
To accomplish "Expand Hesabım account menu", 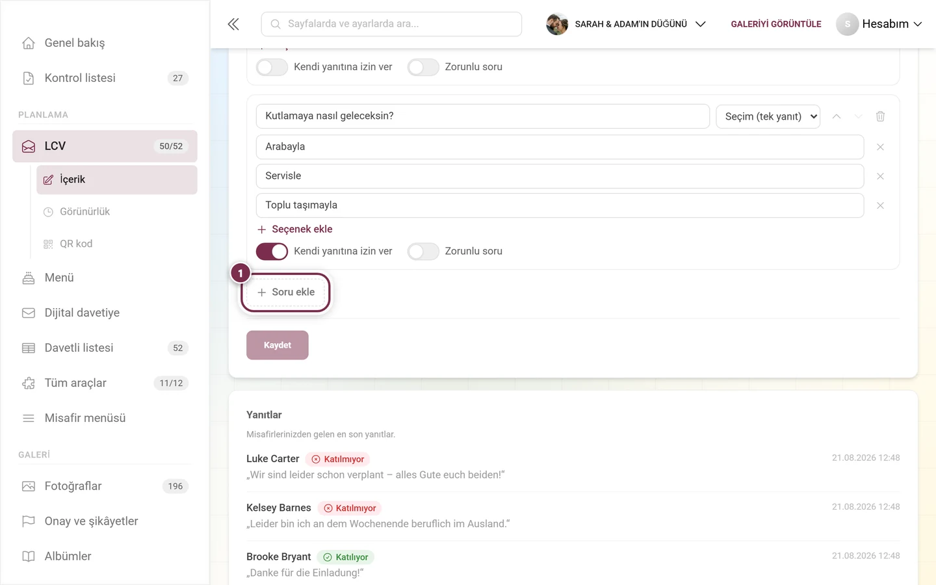I will click(879, 24).
